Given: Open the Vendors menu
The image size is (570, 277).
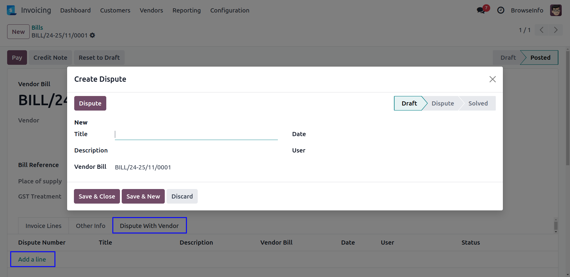Looking at the screenshot, I should coord(151,10).
